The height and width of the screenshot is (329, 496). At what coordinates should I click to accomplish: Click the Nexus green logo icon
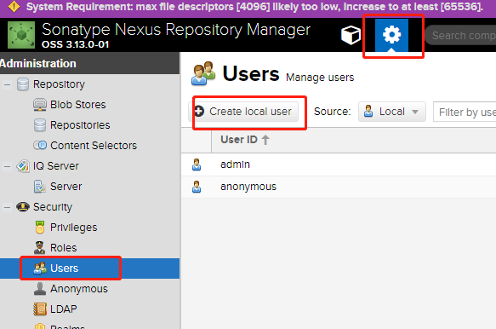pyautogui.click(x=21, y=35)
